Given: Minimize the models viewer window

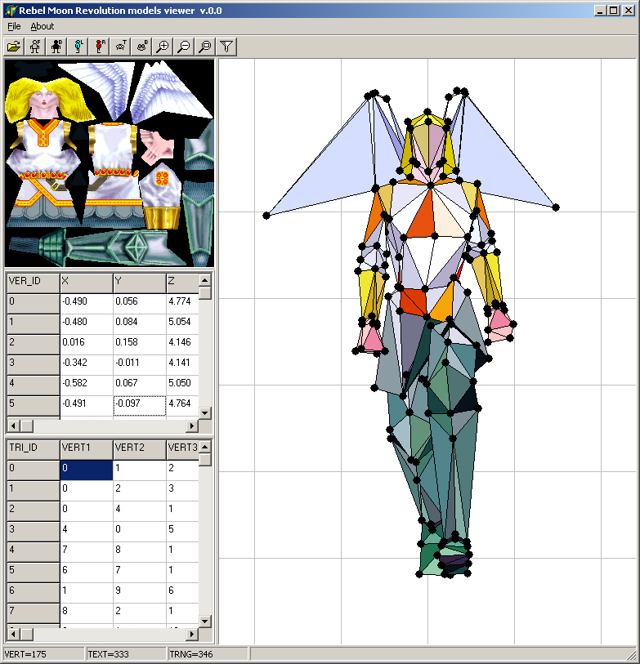Looking at the screenshot, I should pyautogui.click(x=599, y=11).
